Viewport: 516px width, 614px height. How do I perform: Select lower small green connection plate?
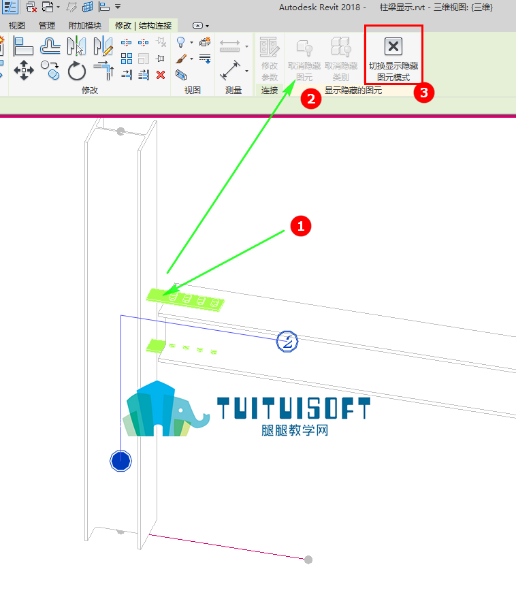click(x=156, y=346)
